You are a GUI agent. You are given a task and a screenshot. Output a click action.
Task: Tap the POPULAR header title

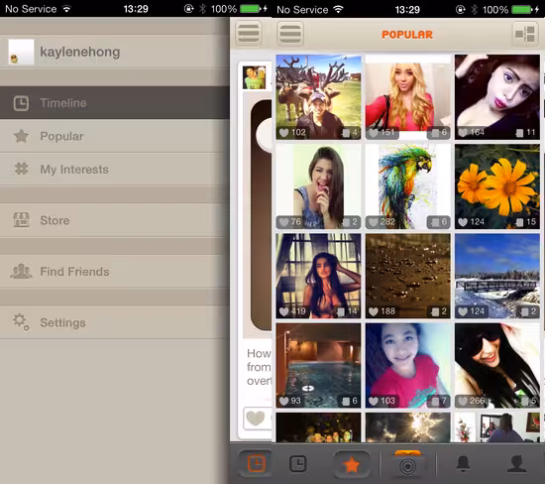point(407,35)
